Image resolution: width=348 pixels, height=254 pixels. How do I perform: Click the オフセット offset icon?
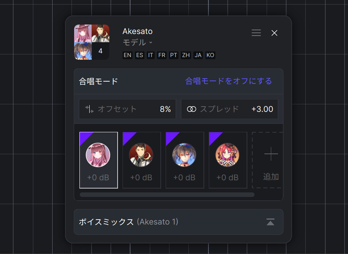point(89,109)
